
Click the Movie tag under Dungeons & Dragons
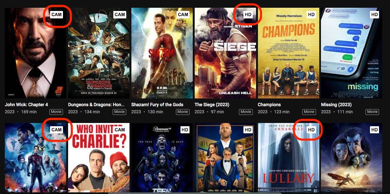coord(119,112)
